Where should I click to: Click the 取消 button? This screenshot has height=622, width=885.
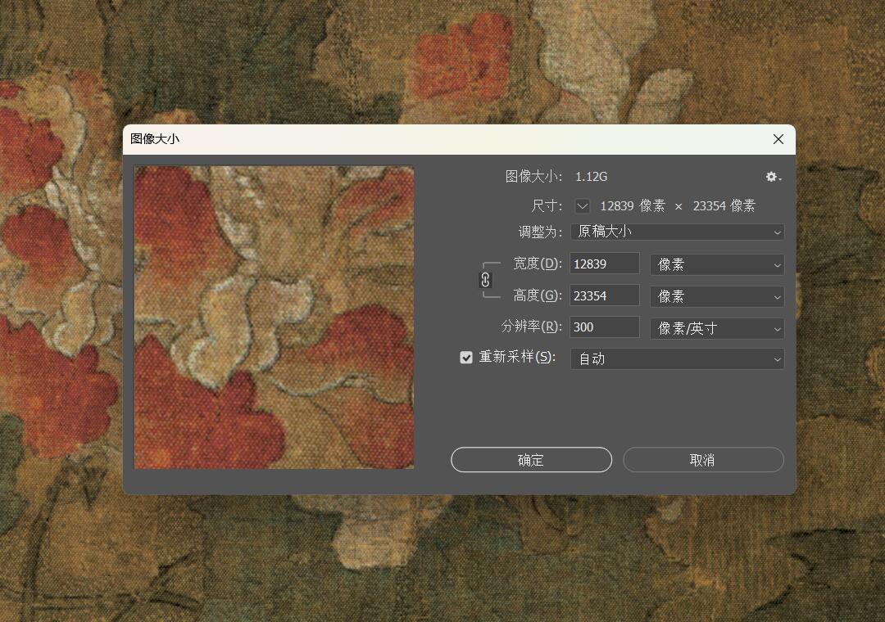click(703, 460)
